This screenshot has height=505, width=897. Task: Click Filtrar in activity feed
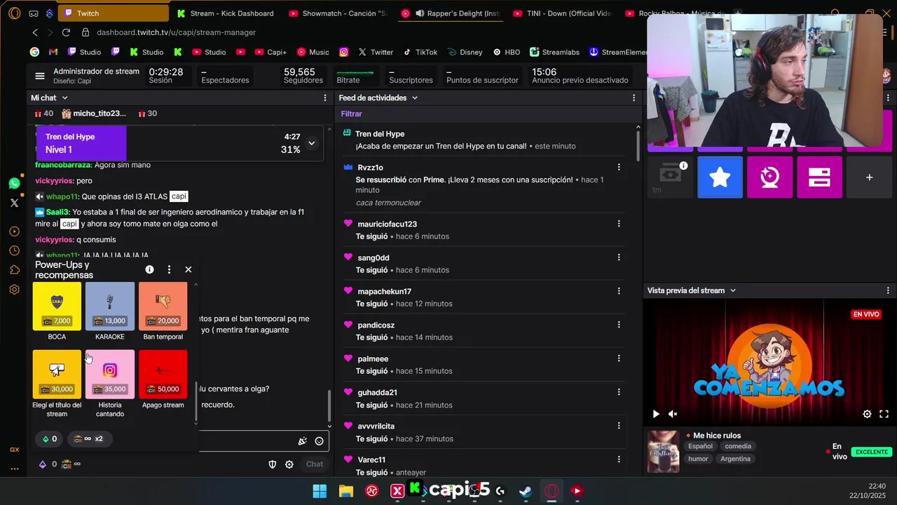(x=352, y=114)
